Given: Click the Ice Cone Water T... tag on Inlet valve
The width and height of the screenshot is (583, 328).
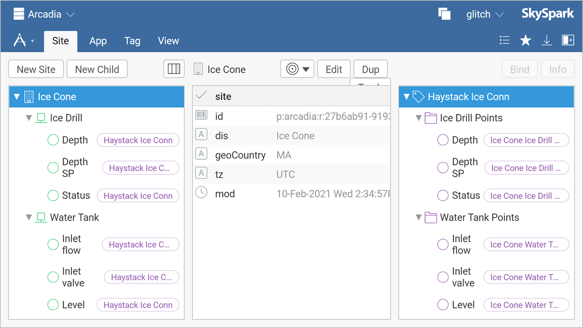Looking at the screenshot, I should coord(526,277).
